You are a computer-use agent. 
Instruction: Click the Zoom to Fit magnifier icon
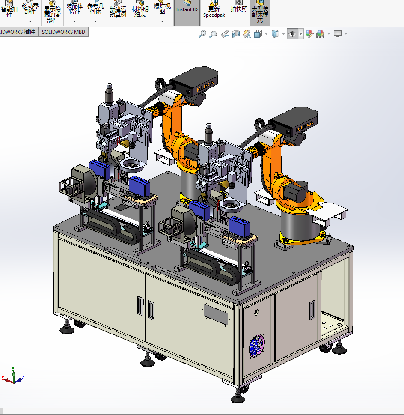[x=202, y=34]
